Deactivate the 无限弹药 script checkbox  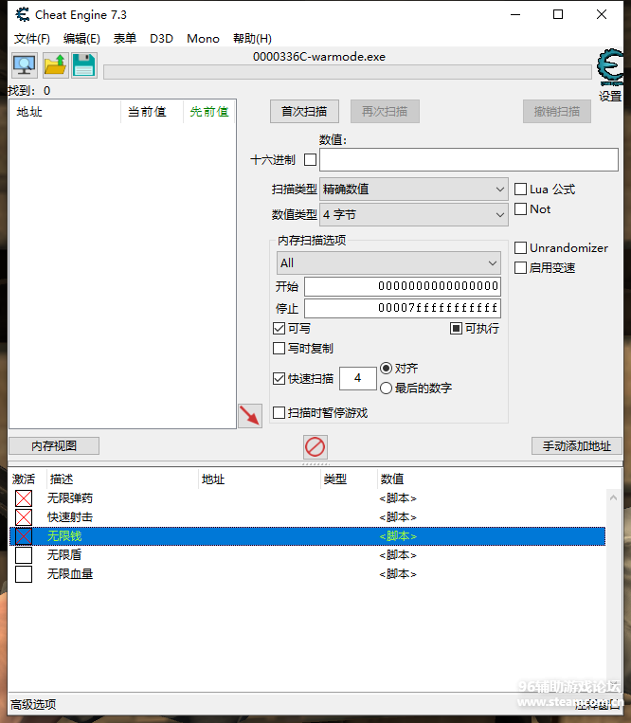[x=24, y=498]
